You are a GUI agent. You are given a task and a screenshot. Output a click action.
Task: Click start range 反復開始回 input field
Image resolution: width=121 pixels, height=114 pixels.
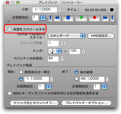[x=41, y=87]
